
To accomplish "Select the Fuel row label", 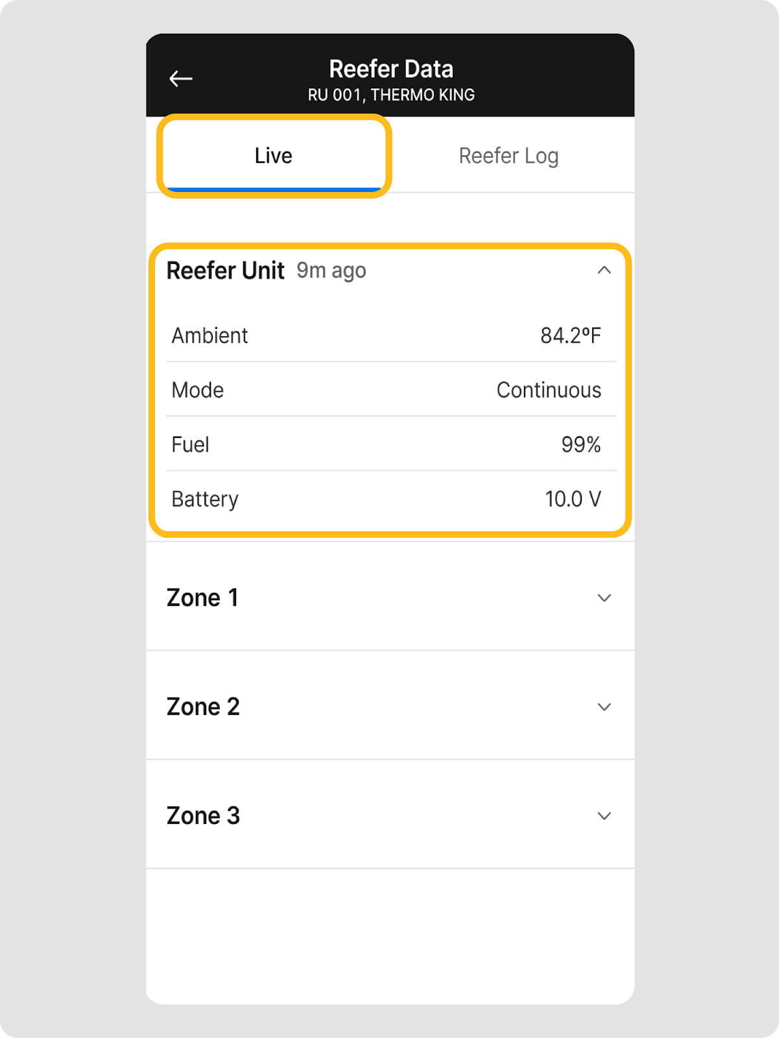I will click(x=190, y=444).
